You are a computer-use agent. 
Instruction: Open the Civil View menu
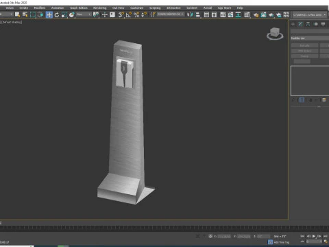point(118,8)
